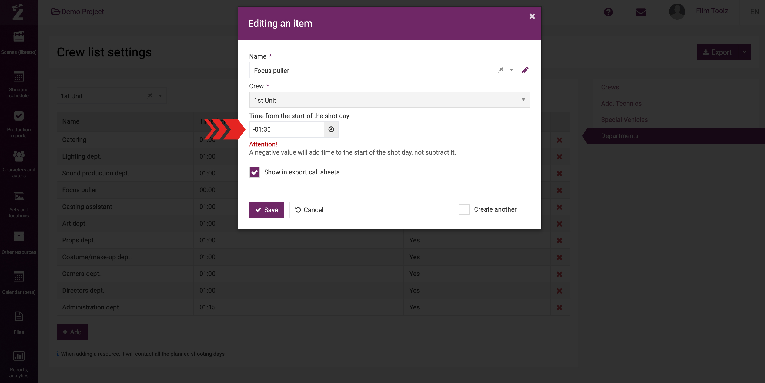This screenshot has width=765, height=383.
Task: Delete the Focus puller row
Action: [x=559, y=190]
